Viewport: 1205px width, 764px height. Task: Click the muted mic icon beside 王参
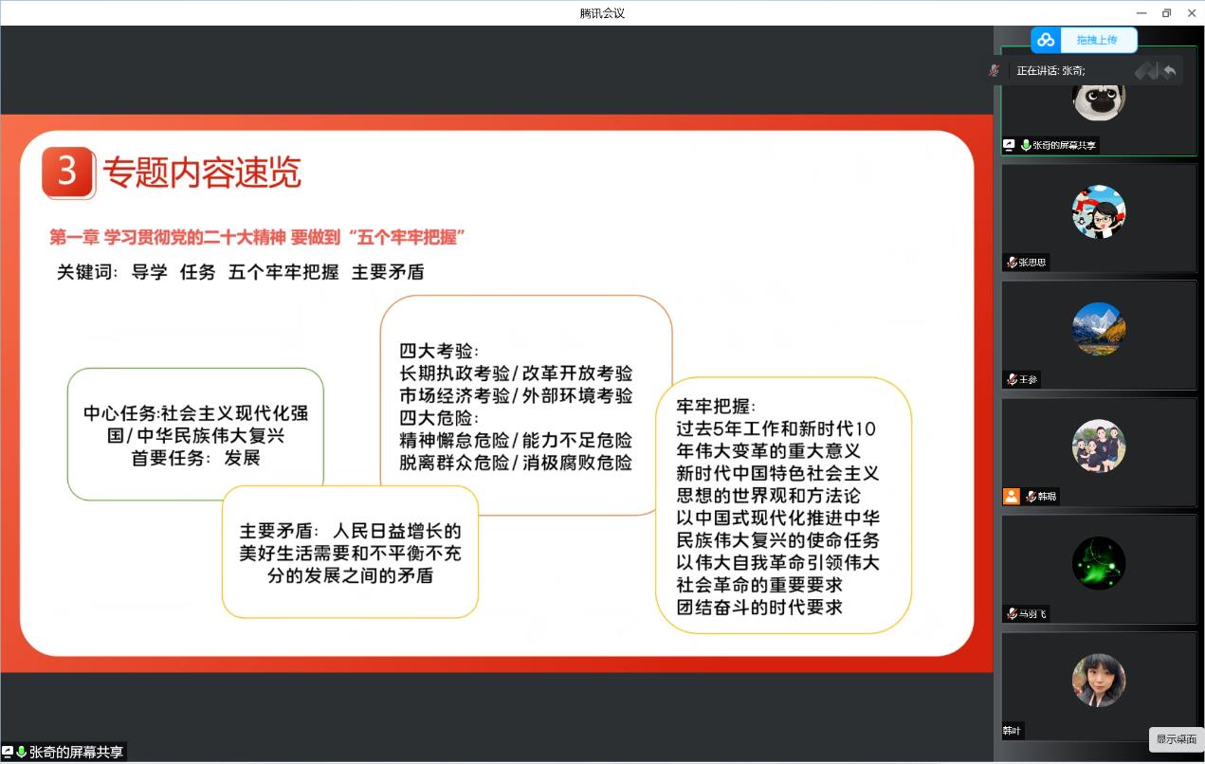tap(1013, 380)
